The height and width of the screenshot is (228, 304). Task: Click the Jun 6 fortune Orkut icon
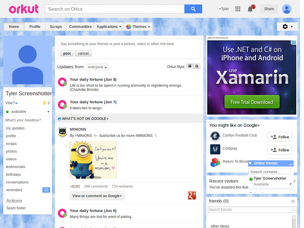(x=63, y=213)
